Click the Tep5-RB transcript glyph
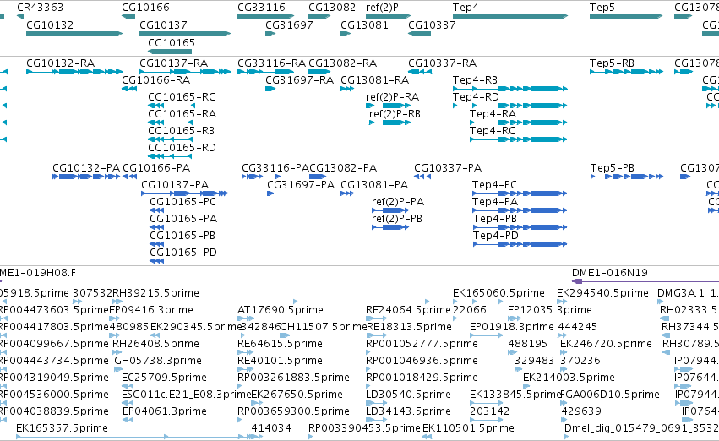Screen dimensions: 719x441 point(626,72)
